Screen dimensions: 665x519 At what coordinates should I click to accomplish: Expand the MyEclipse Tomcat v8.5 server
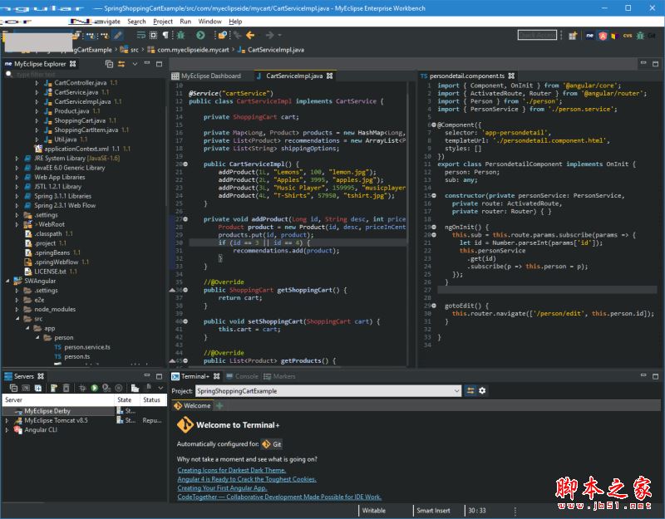click(7, 421)
